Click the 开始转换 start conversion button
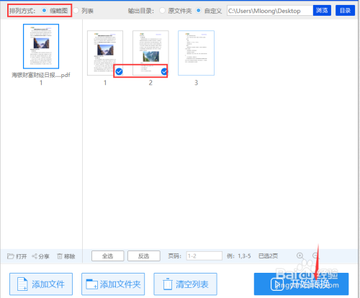Viewport: 360px width, 298px height. tap(302, 284)
